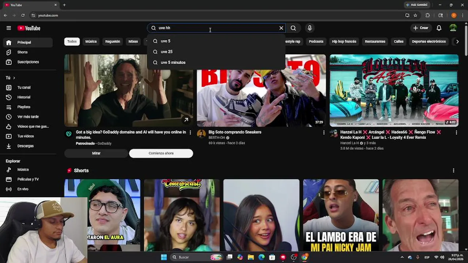Open the BERTH-OH channel link
468x263 pixels.
pyautogui.click(x=217, y=138)
